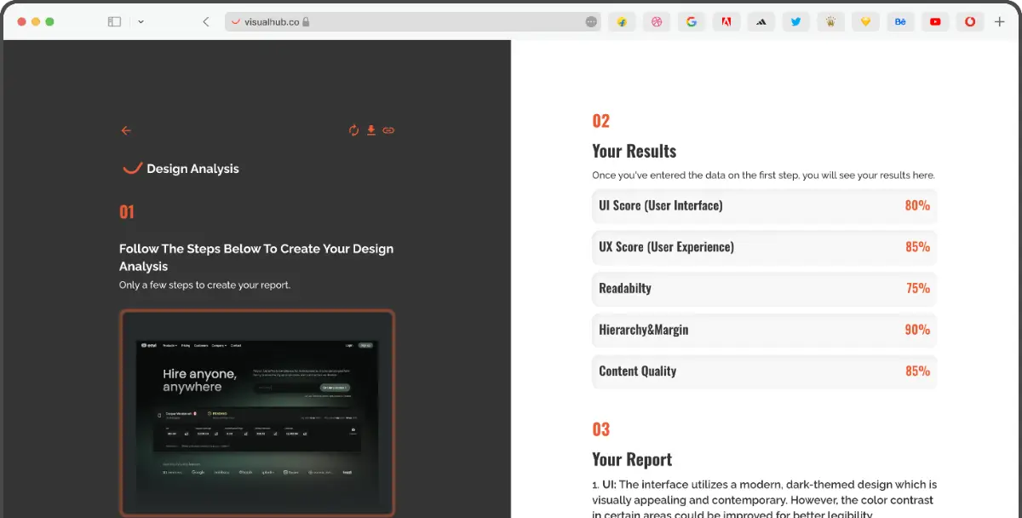This screenshot has height=518, width=1022.
Task: Select the visualhub.co address bar
Action: pos(273,21)
